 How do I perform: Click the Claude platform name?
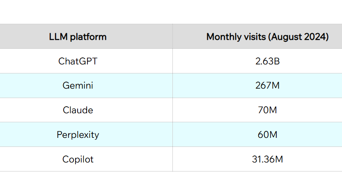(78, 110)
